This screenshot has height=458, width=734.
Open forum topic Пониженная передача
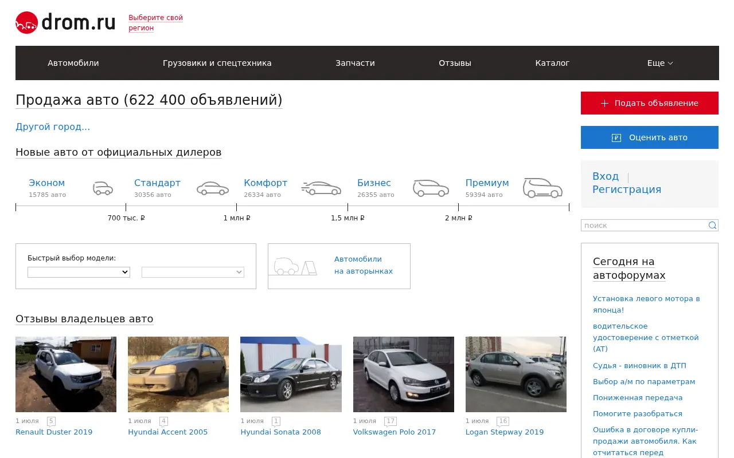pos(638,398)
